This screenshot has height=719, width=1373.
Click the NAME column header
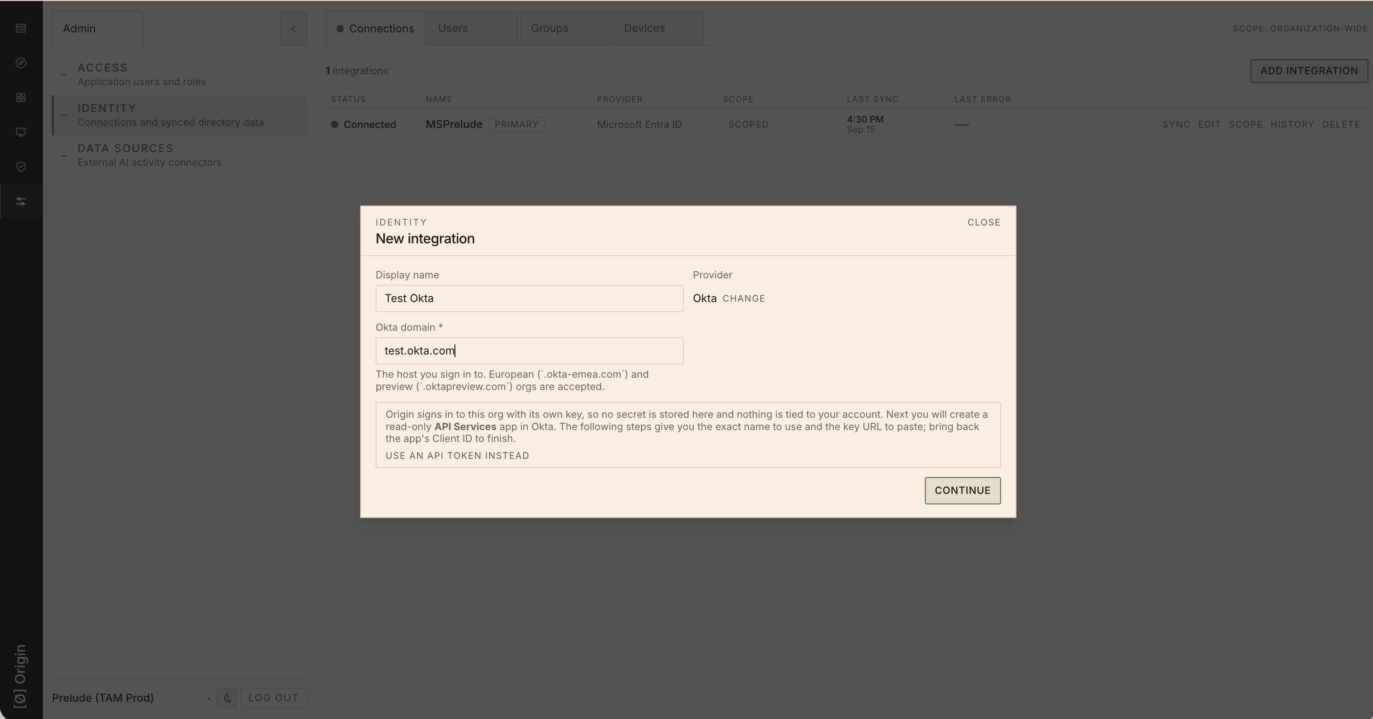pos(439,99)
